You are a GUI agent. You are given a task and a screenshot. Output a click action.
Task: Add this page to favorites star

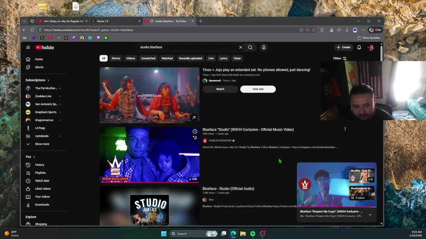(314, 30)
